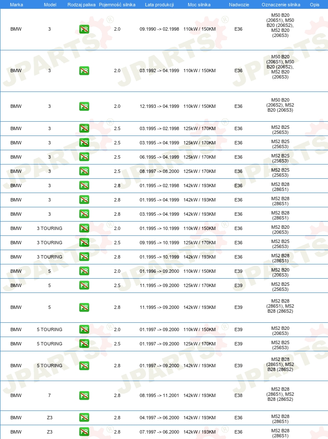The image size is (328, 439).
Task: Click engine code in BMW 7 E38 row
Action: pos(280,394)
